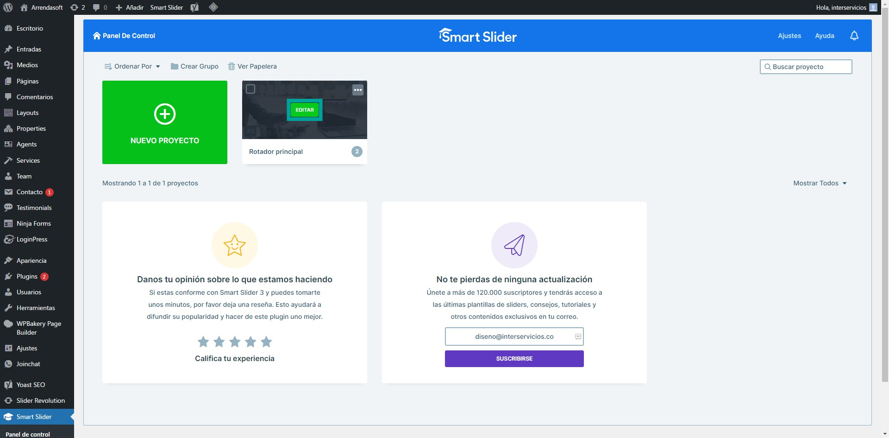This screenshot has height=438, width=889.
Task: Open Plugins with 2 updates
Action: coord(37,276)
